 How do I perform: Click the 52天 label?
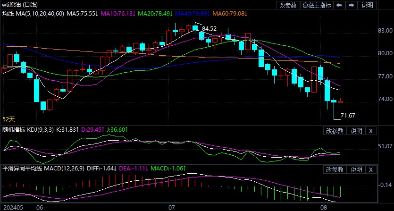point(9,119)
